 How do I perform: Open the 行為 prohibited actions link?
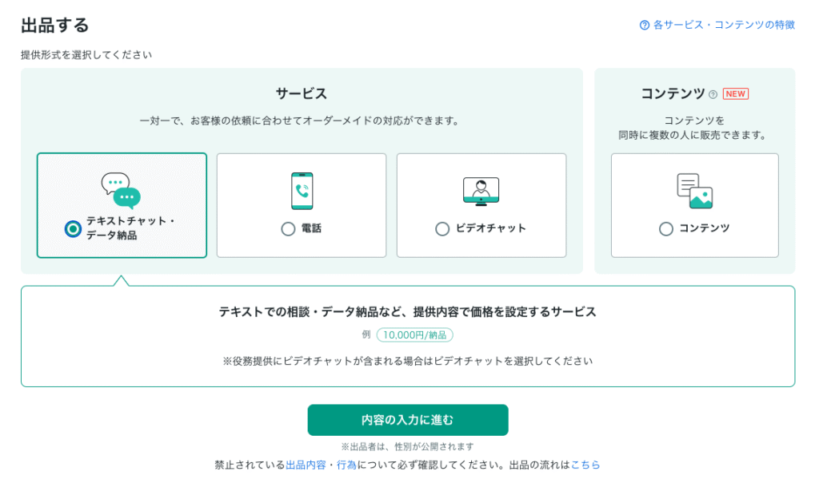[x=346, y=465]
